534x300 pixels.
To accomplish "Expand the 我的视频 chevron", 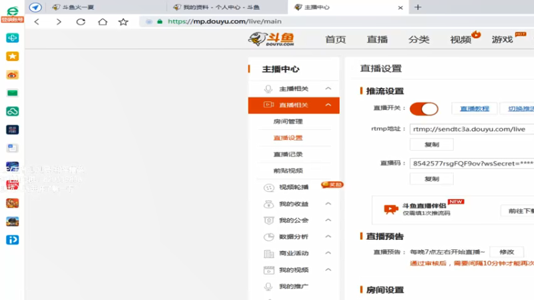I will [x=328, y=270].
